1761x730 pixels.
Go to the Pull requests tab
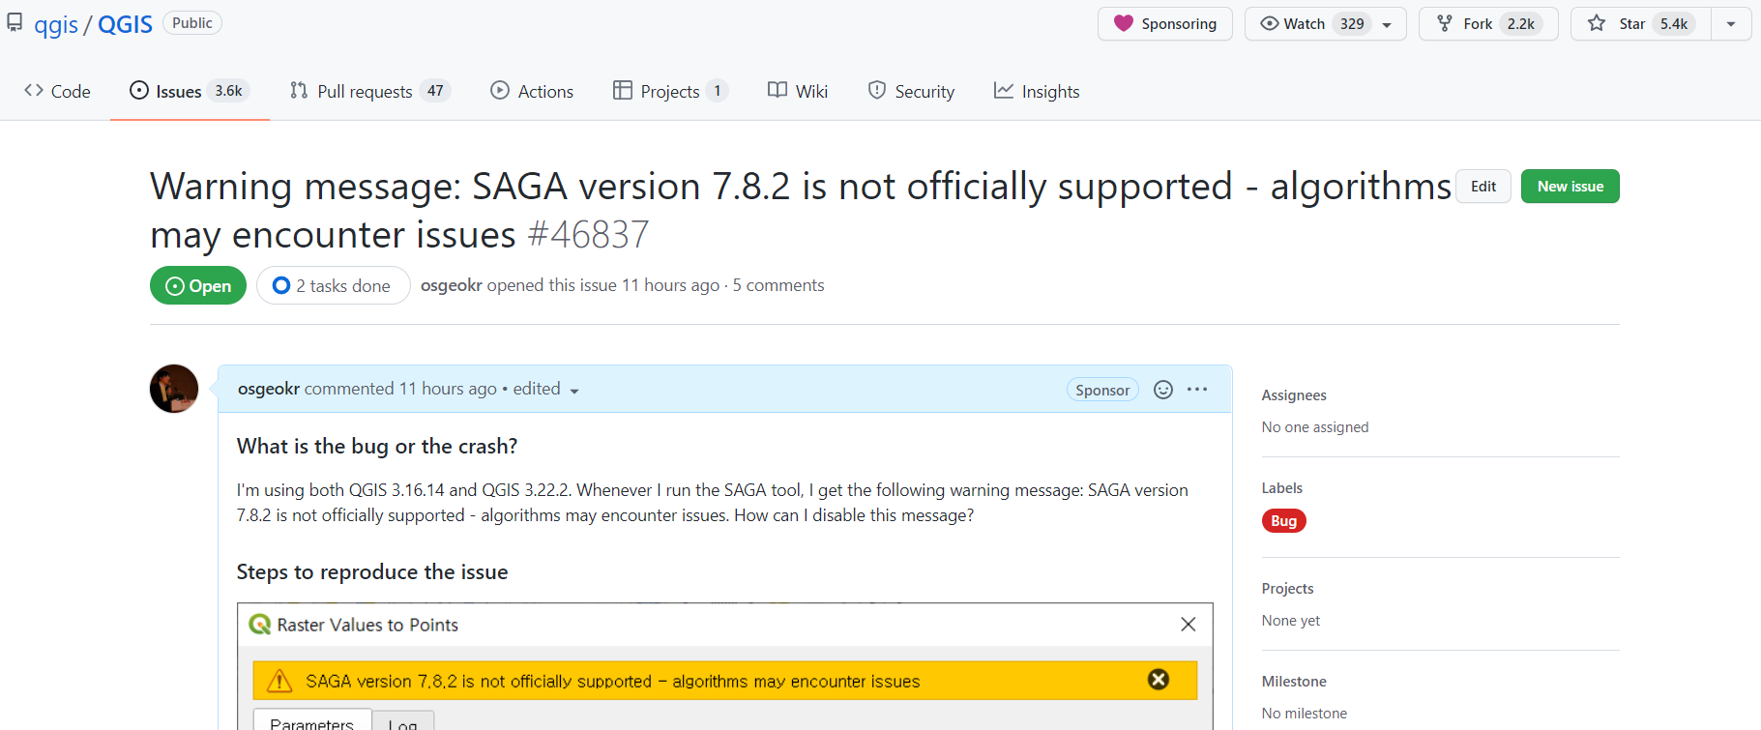click(x=369, y=91)
